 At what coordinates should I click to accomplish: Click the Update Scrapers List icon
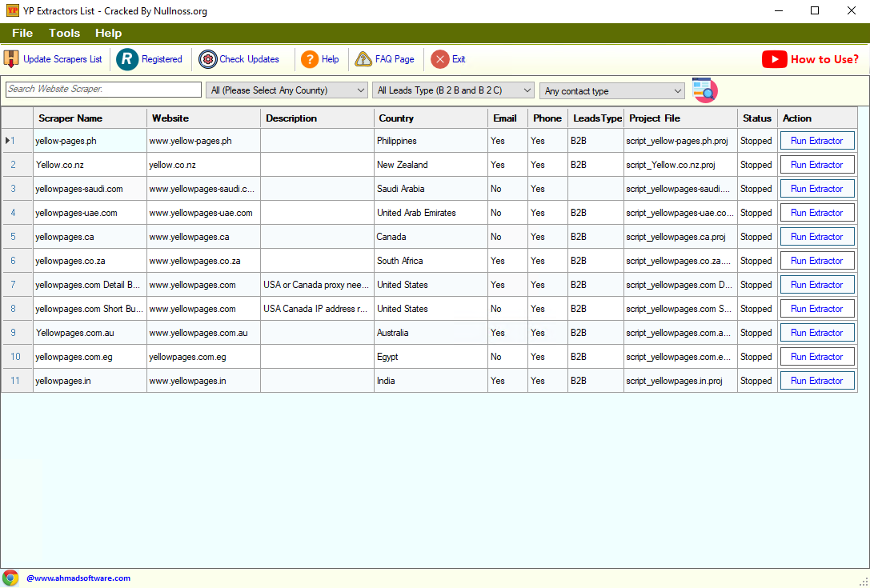click(11, 59)
